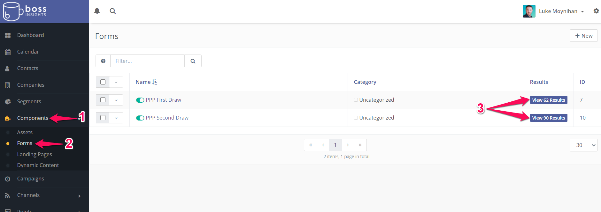
Task: Check the PPP First Draw row checkbox
Action: (103, 100)
